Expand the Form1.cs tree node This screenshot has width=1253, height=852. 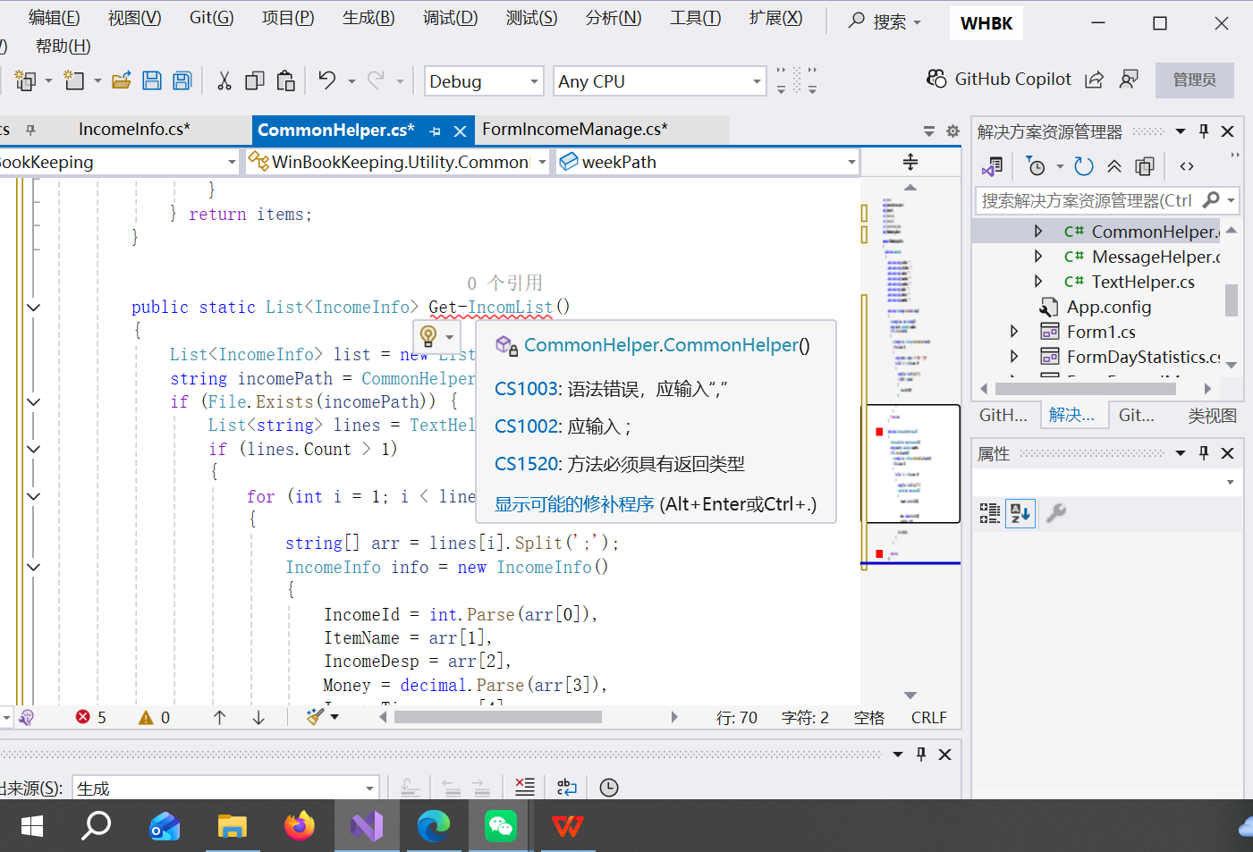click(1013, 332)
